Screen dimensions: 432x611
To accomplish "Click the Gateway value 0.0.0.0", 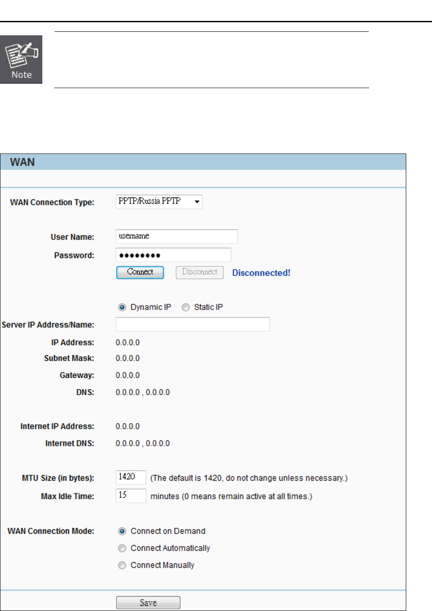I will [x=127, y=375].
